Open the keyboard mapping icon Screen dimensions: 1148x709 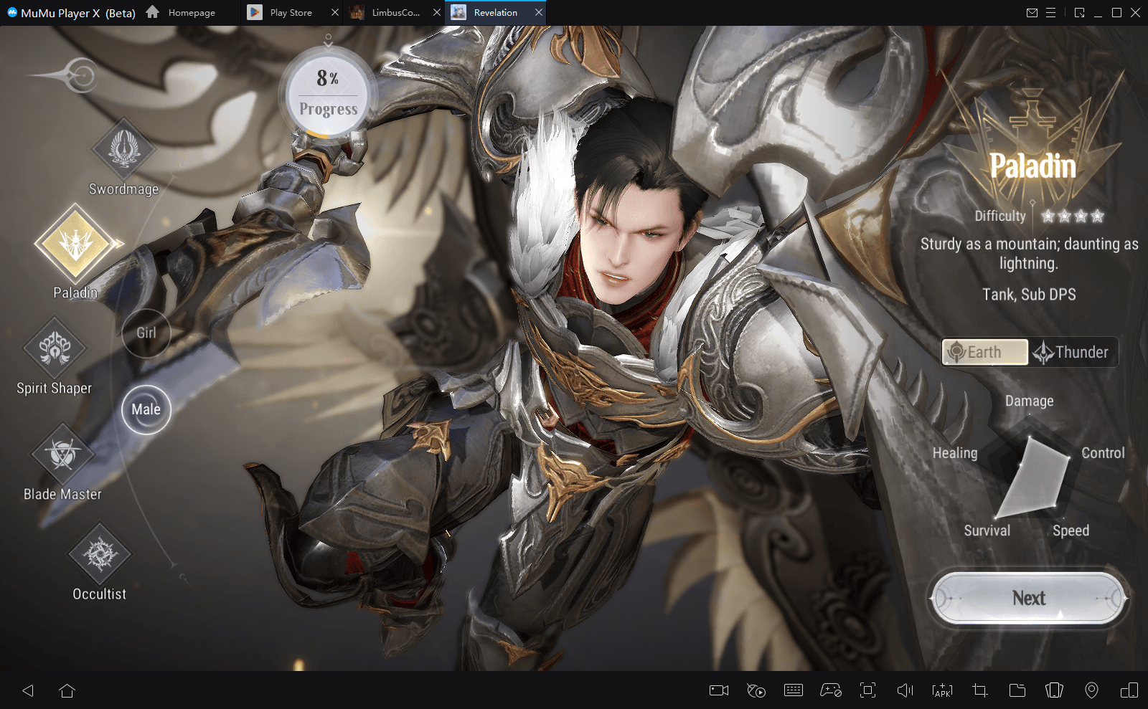[x=794, y=690]
